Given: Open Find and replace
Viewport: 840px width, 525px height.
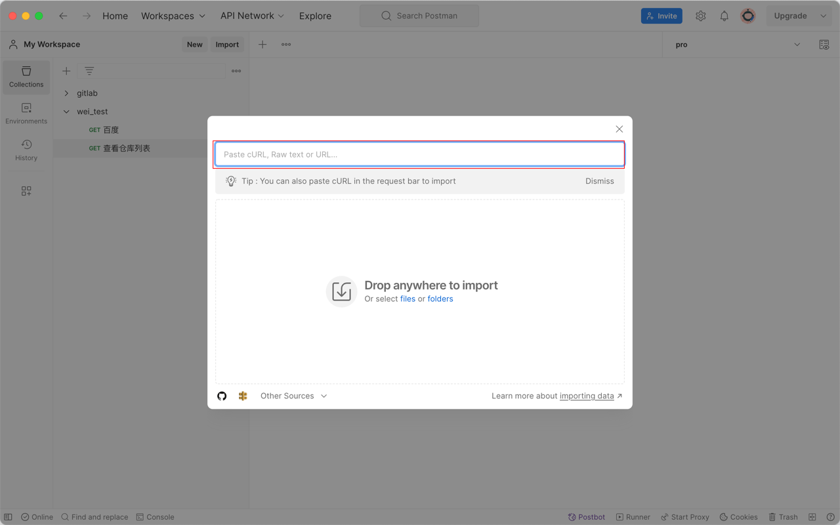Looking at the screenshot, I should 94,517.
